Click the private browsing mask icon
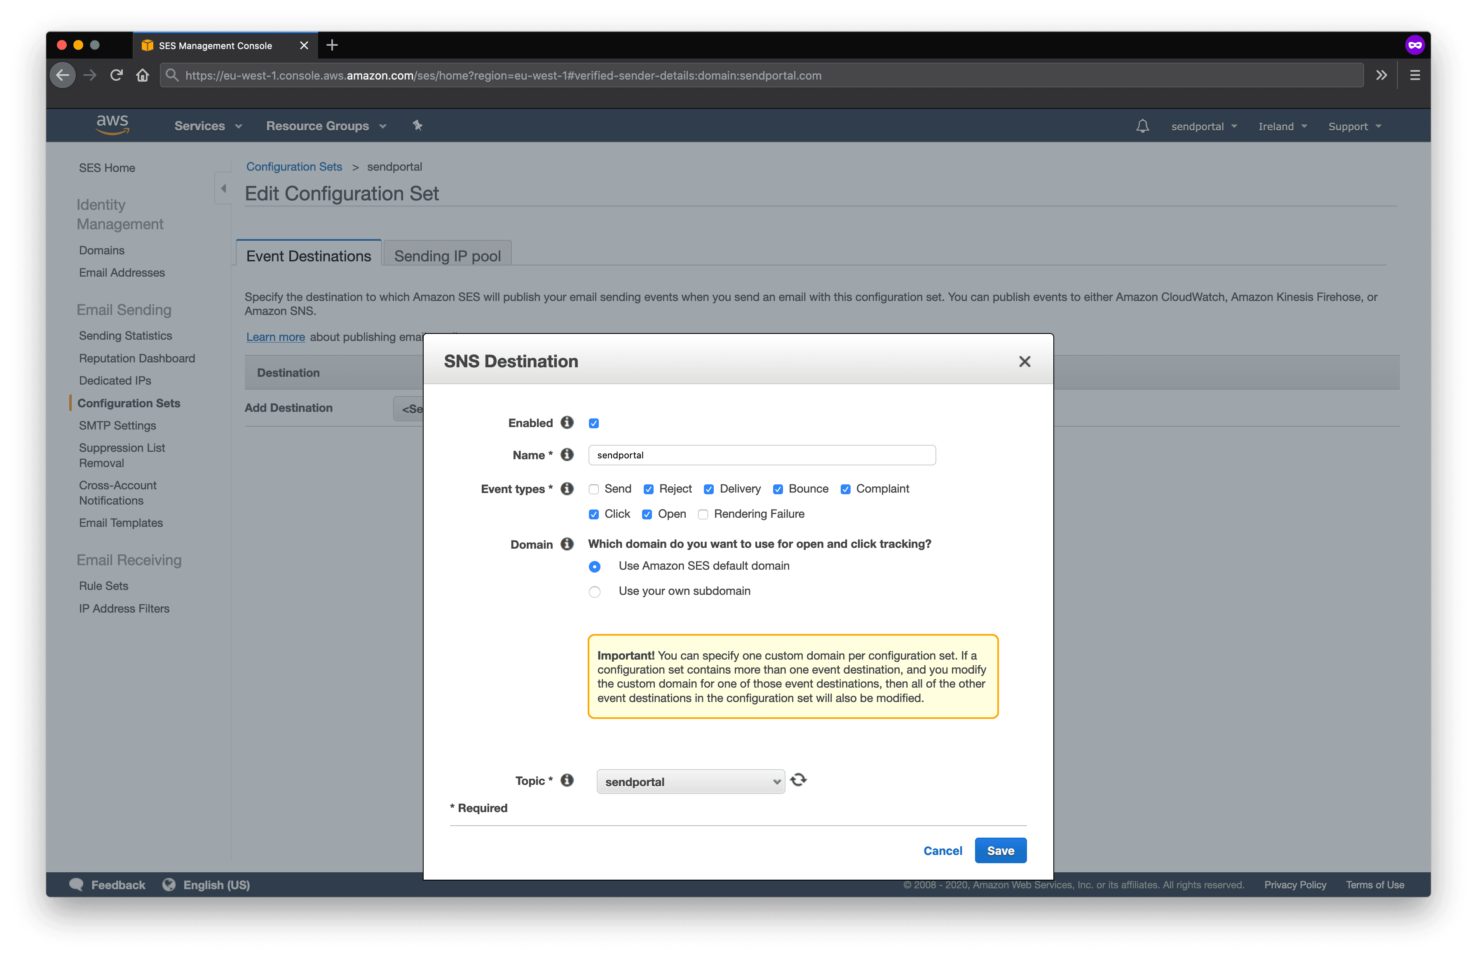1477x958 pixels. [1414, 45]
